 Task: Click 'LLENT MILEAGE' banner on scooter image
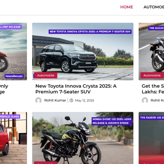pos(11,27)
